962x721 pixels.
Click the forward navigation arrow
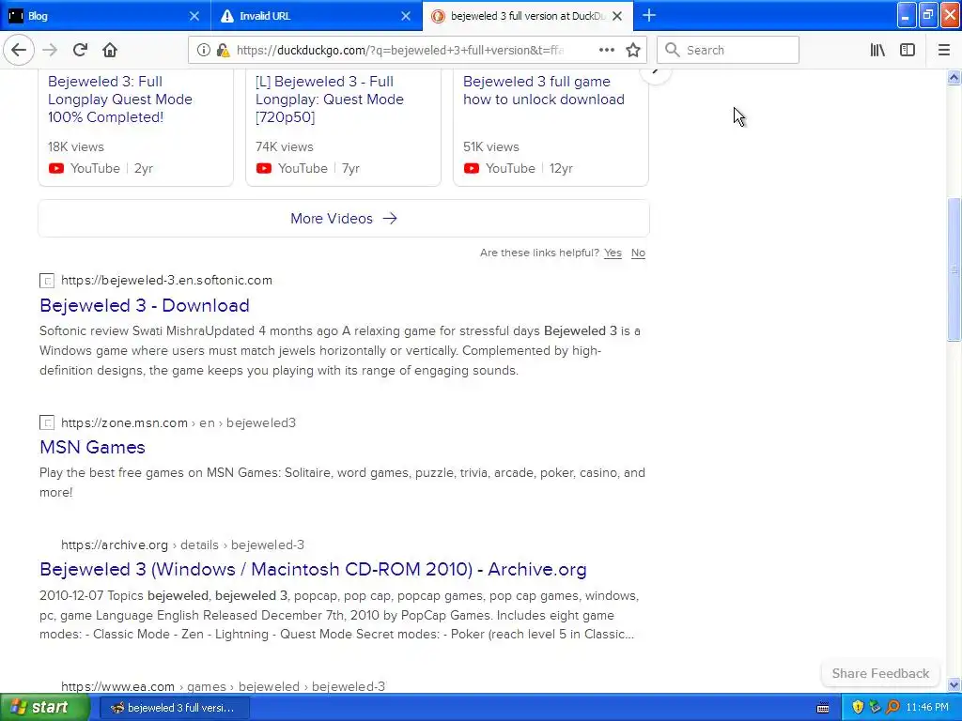click(x=50, y=50)
